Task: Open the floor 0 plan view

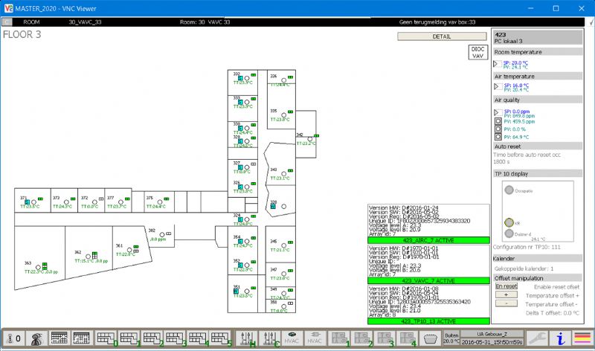Action: click(108, 339)
